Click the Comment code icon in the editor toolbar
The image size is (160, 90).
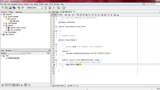[115, 15]
